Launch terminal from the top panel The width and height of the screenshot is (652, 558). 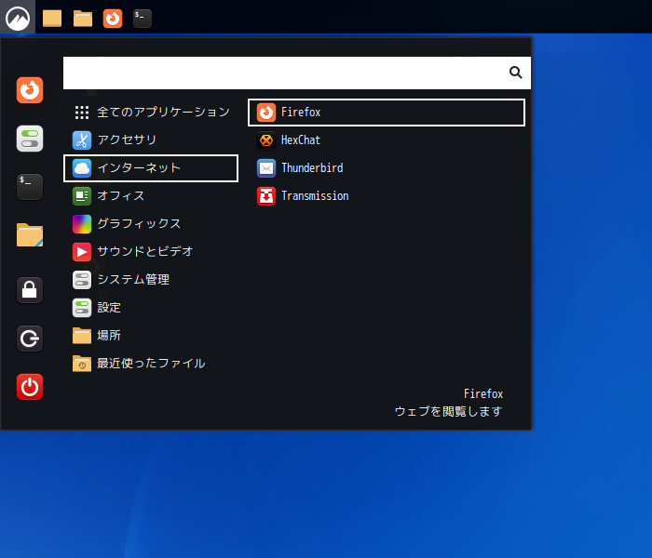(143, 19)
